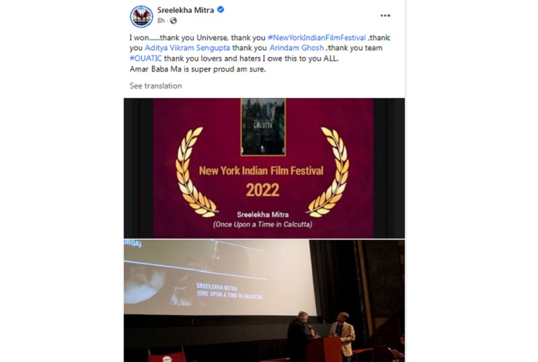This screenshot has height=362, width=538.
Task: Open the New York Indian Film Festival 2022 image
Action: click(x=264, y=168)
